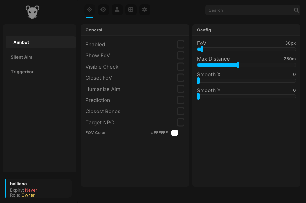The image size is (306, 203).
Task: Switch to the eye visuals tab
Action: 103,10
